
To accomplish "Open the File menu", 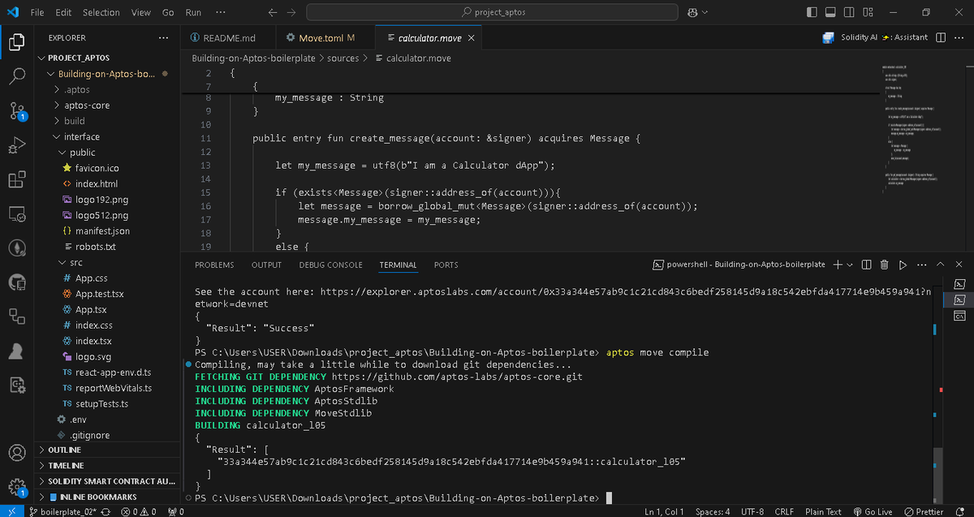I will tap(37, 12).
